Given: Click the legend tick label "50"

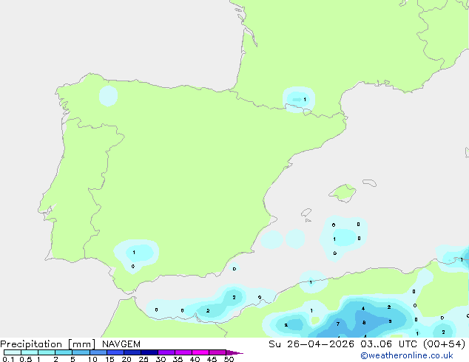Looking at the screenshot, I should (229, 359).
